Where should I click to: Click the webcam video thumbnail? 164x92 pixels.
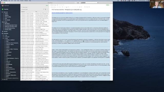pyautogui.click(x=157, y=4)
